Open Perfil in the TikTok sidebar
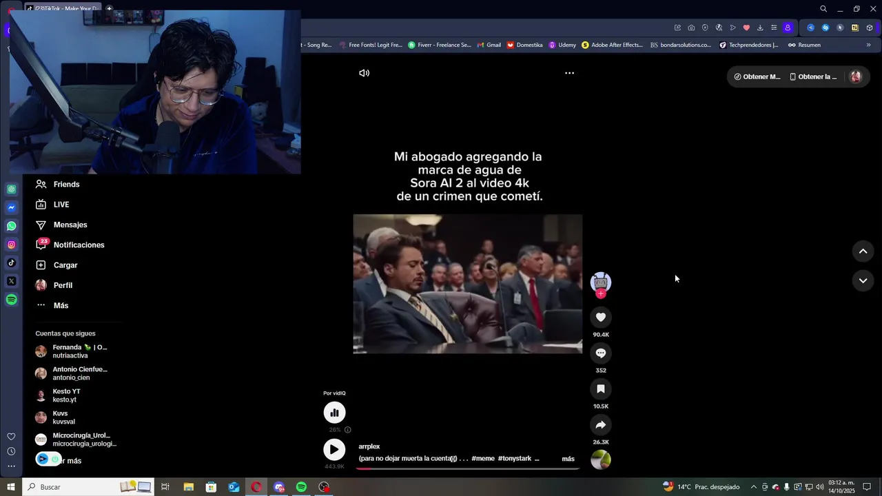This screenshot has width=882, height=496. (54, 285)
